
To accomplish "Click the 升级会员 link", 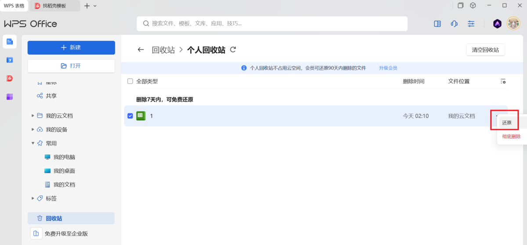I will (x=388, y=68).
